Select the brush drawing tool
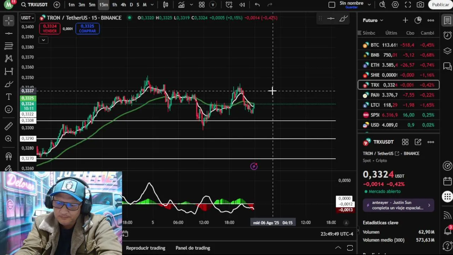Screen dimensions: 453x255 [9, 84]
